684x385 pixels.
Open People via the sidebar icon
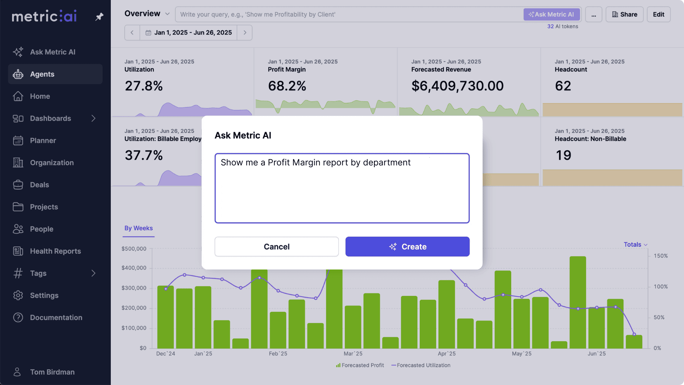click(x=18, y=229)
